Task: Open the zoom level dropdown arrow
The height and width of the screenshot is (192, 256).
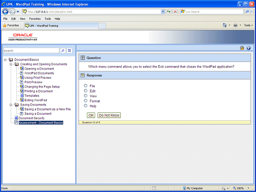Action: [x=248, y=188]
